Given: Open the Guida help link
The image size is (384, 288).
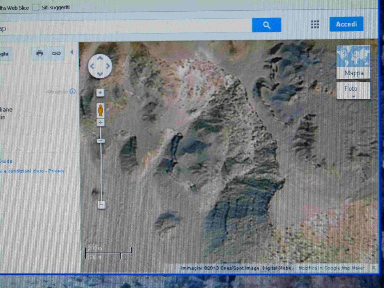Looking at the screenshot, I should point(6,161).
